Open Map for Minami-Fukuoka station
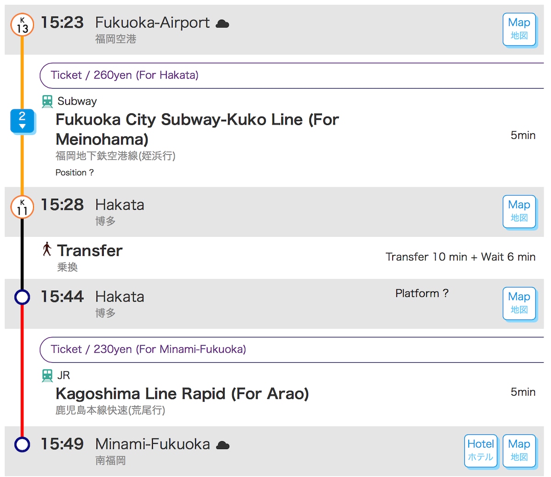The width and height of the screenshot is (551, 477). 519,450
